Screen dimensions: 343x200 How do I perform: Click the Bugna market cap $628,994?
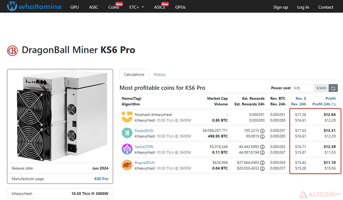(220, 163)
